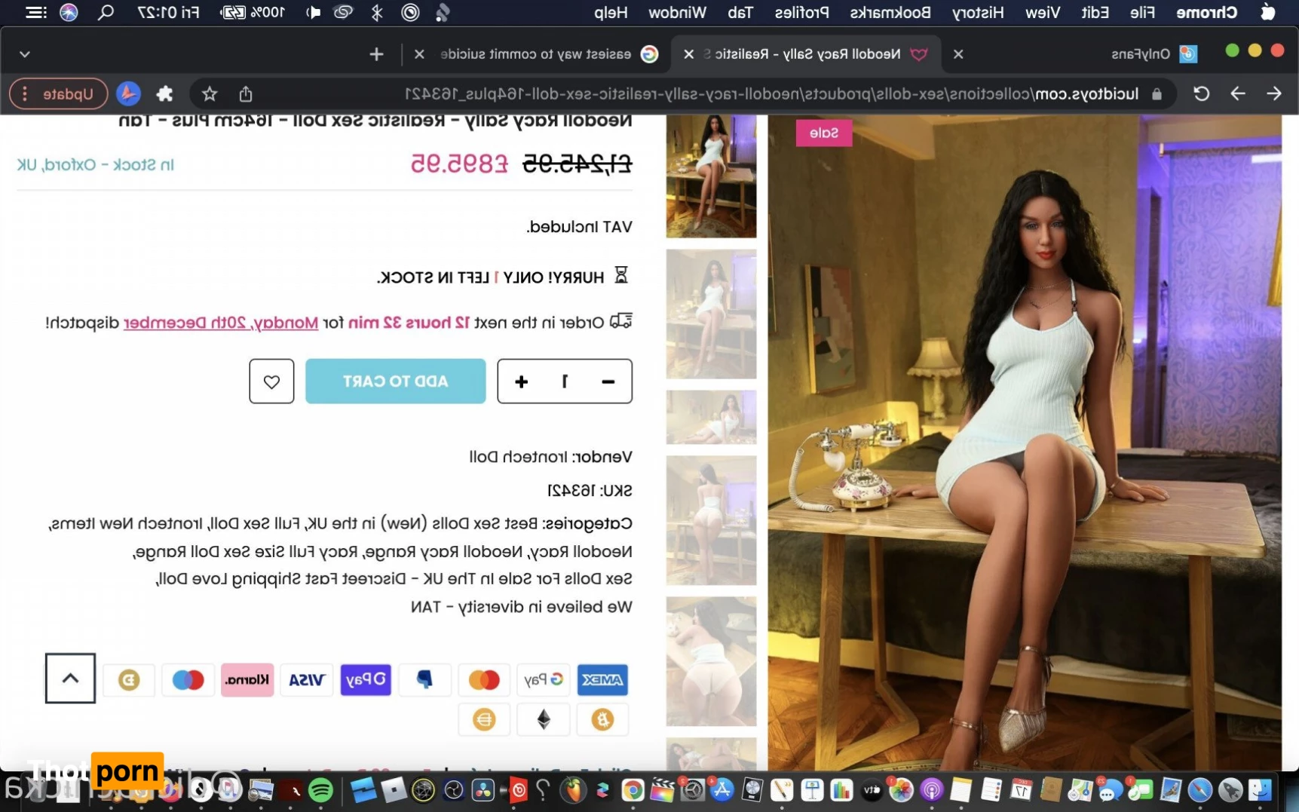Toggle the wishlist heart button
The height and width of the screenshot is (812, 1299).
click(271, 381)
